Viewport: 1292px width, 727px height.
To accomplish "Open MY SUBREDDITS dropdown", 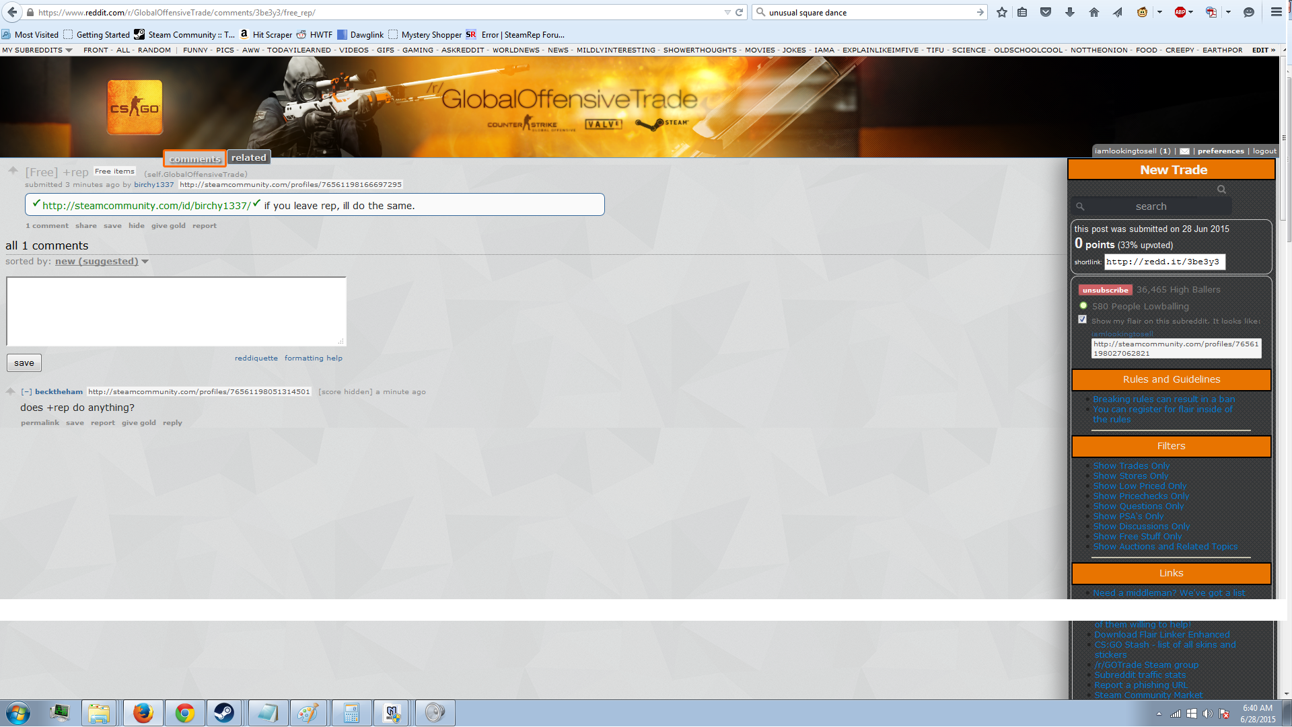I will [x=37, y=50].
